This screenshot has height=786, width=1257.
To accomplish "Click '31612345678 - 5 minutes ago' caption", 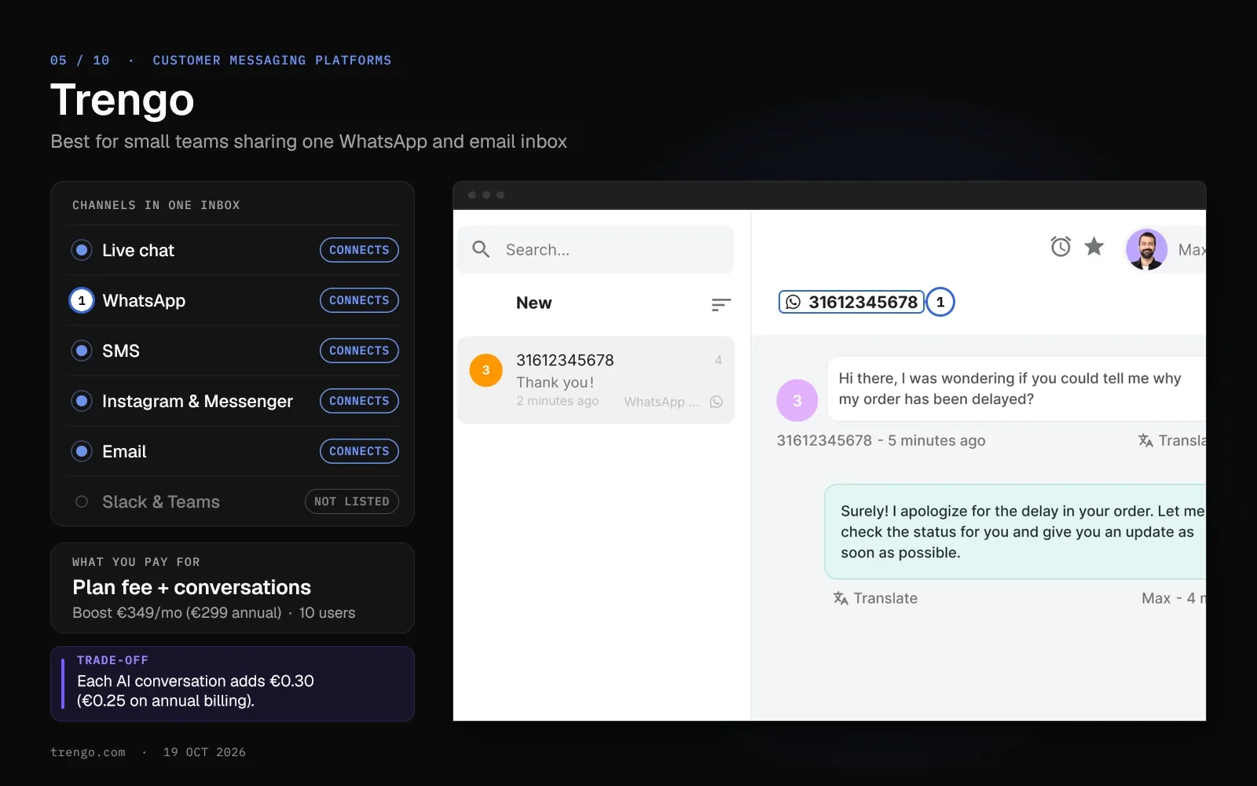I will pos(881,440).
